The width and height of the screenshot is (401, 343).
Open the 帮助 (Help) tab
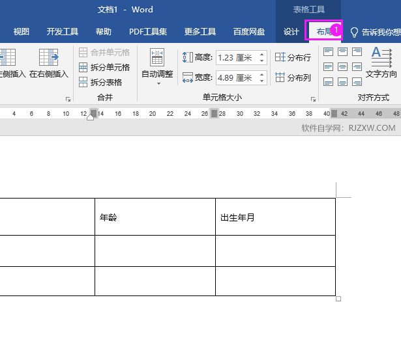pos(103,32)
